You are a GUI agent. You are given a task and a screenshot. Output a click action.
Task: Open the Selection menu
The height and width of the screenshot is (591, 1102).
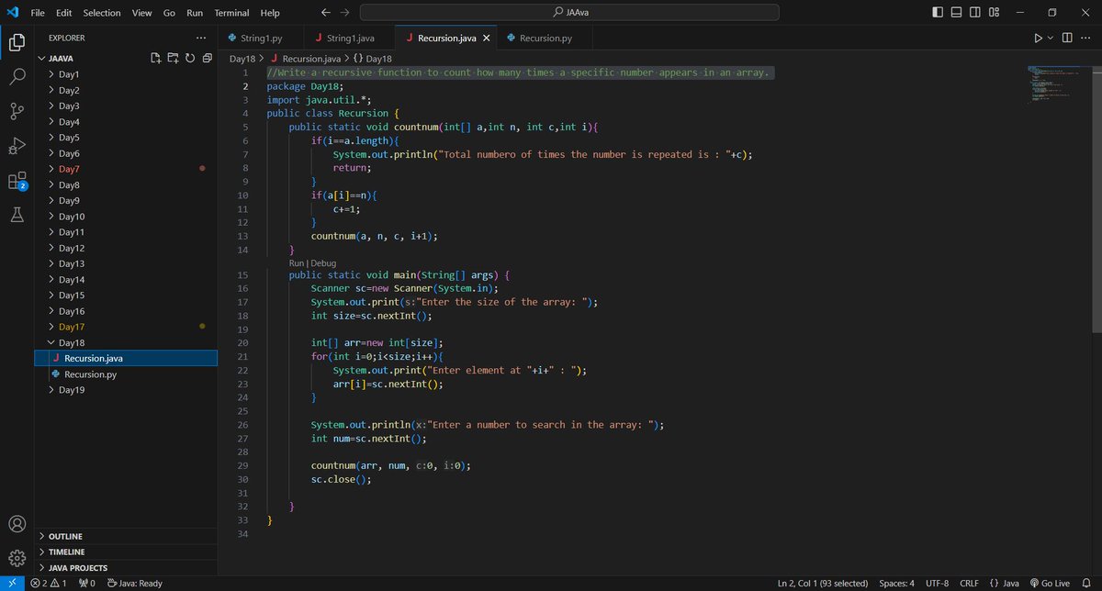pyautogui.click(x=101, y=13)
